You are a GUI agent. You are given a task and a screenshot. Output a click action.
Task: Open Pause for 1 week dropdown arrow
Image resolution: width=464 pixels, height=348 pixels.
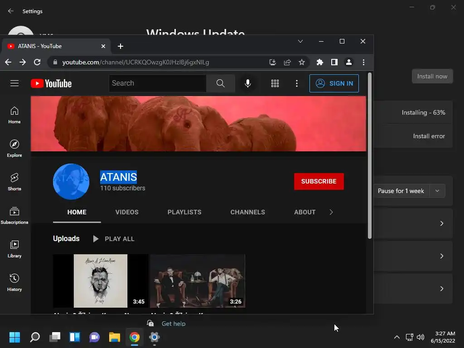click(x=437, y=191)
